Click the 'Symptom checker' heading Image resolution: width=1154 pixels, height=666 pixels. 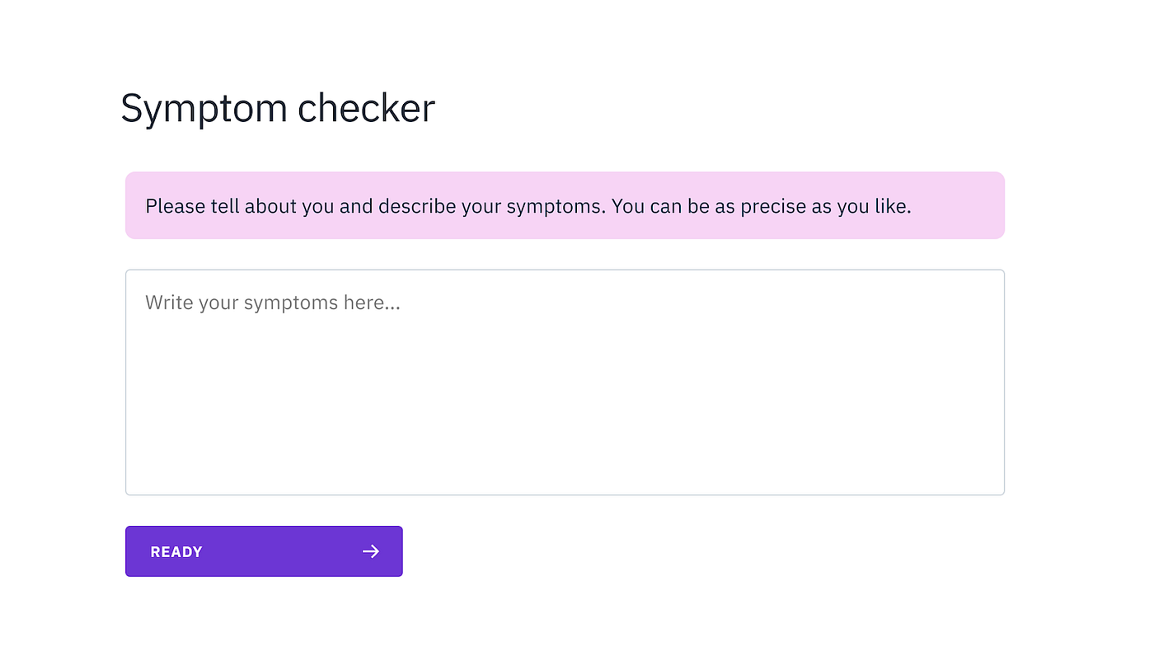[x=277, y=107]
